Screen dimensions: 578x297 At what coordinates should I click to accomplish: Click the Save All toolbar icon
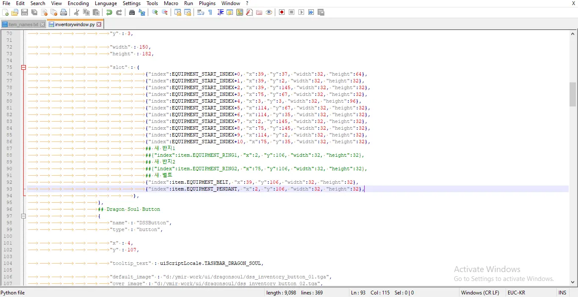[34, 12]
